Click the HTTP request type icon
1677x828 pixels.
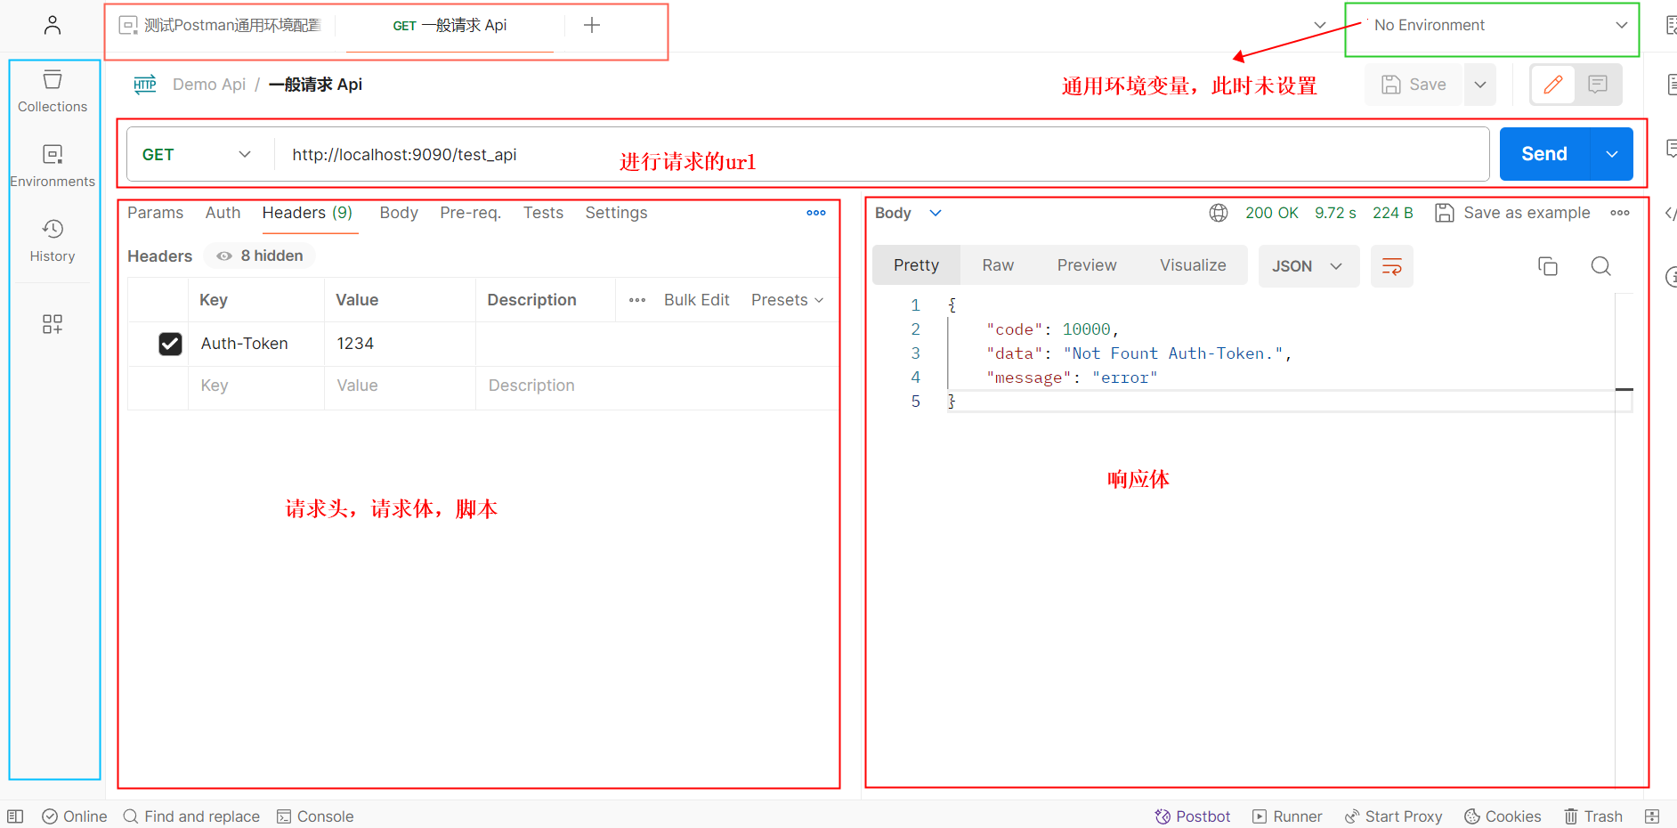[145, 85]
